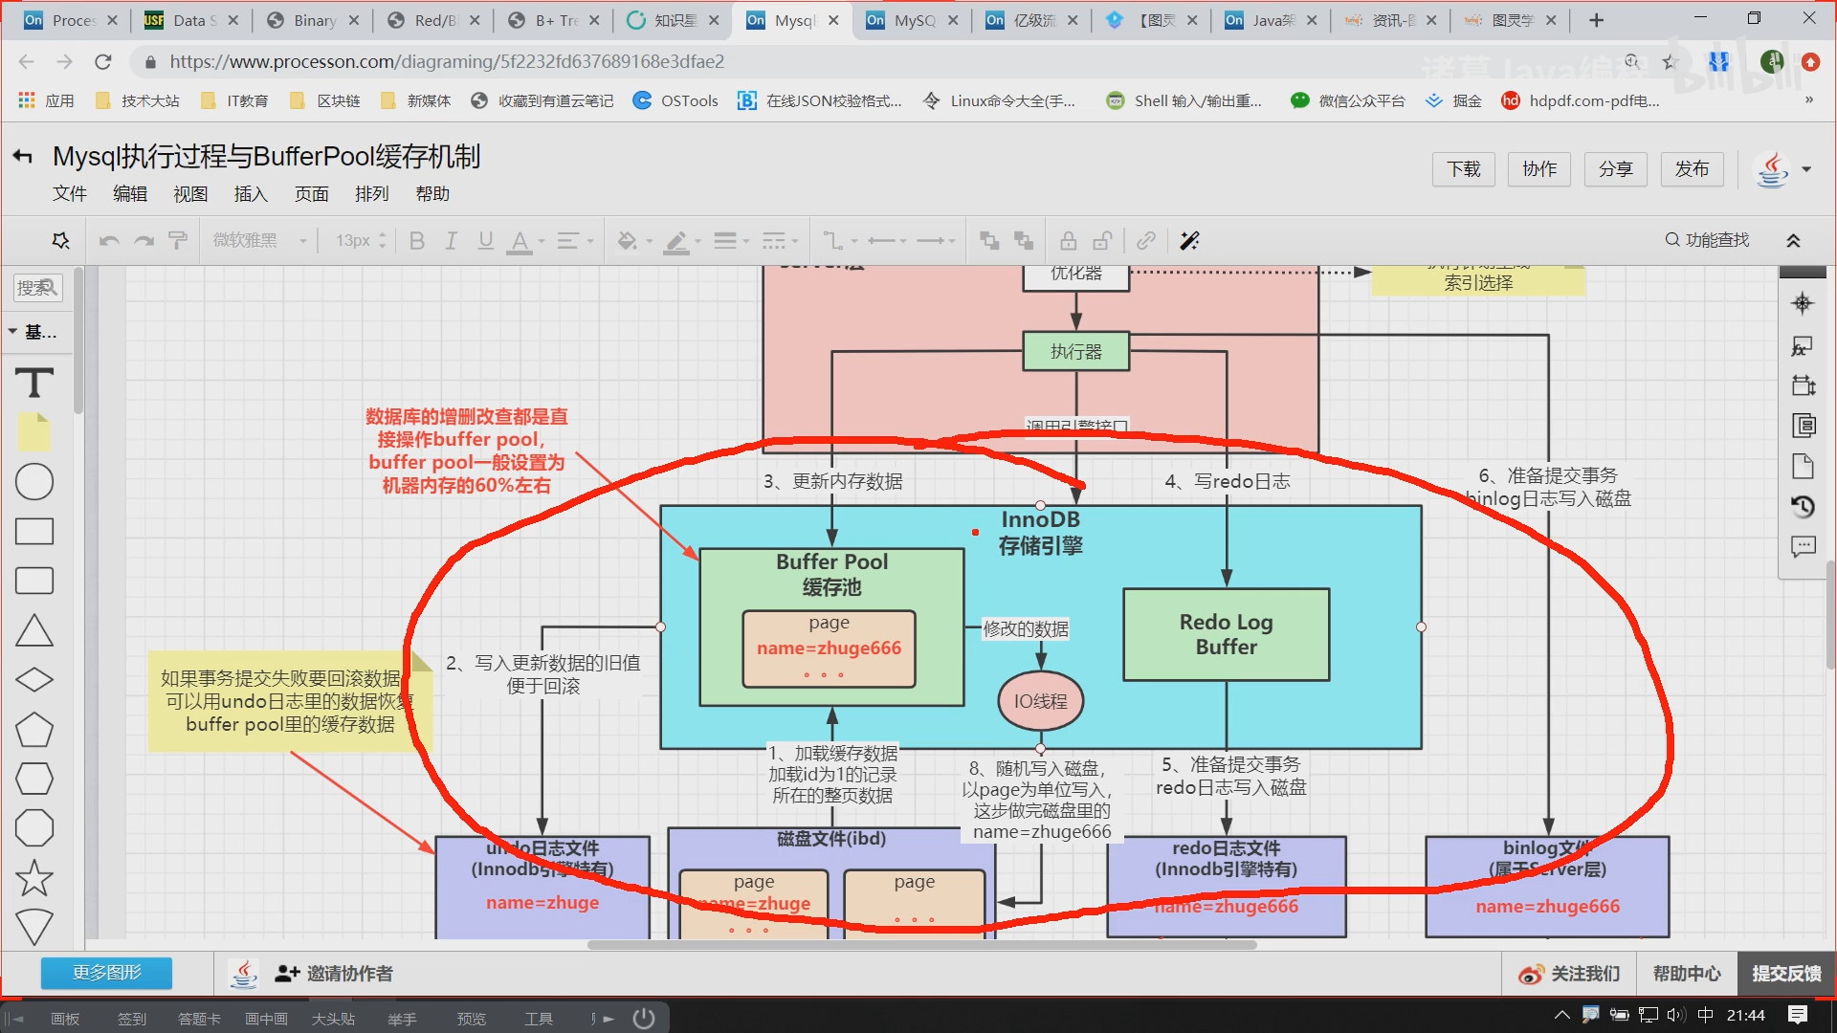Click the page settings icon in right panel
Screen dimensions: 1837x1033
pos(1803,466)
